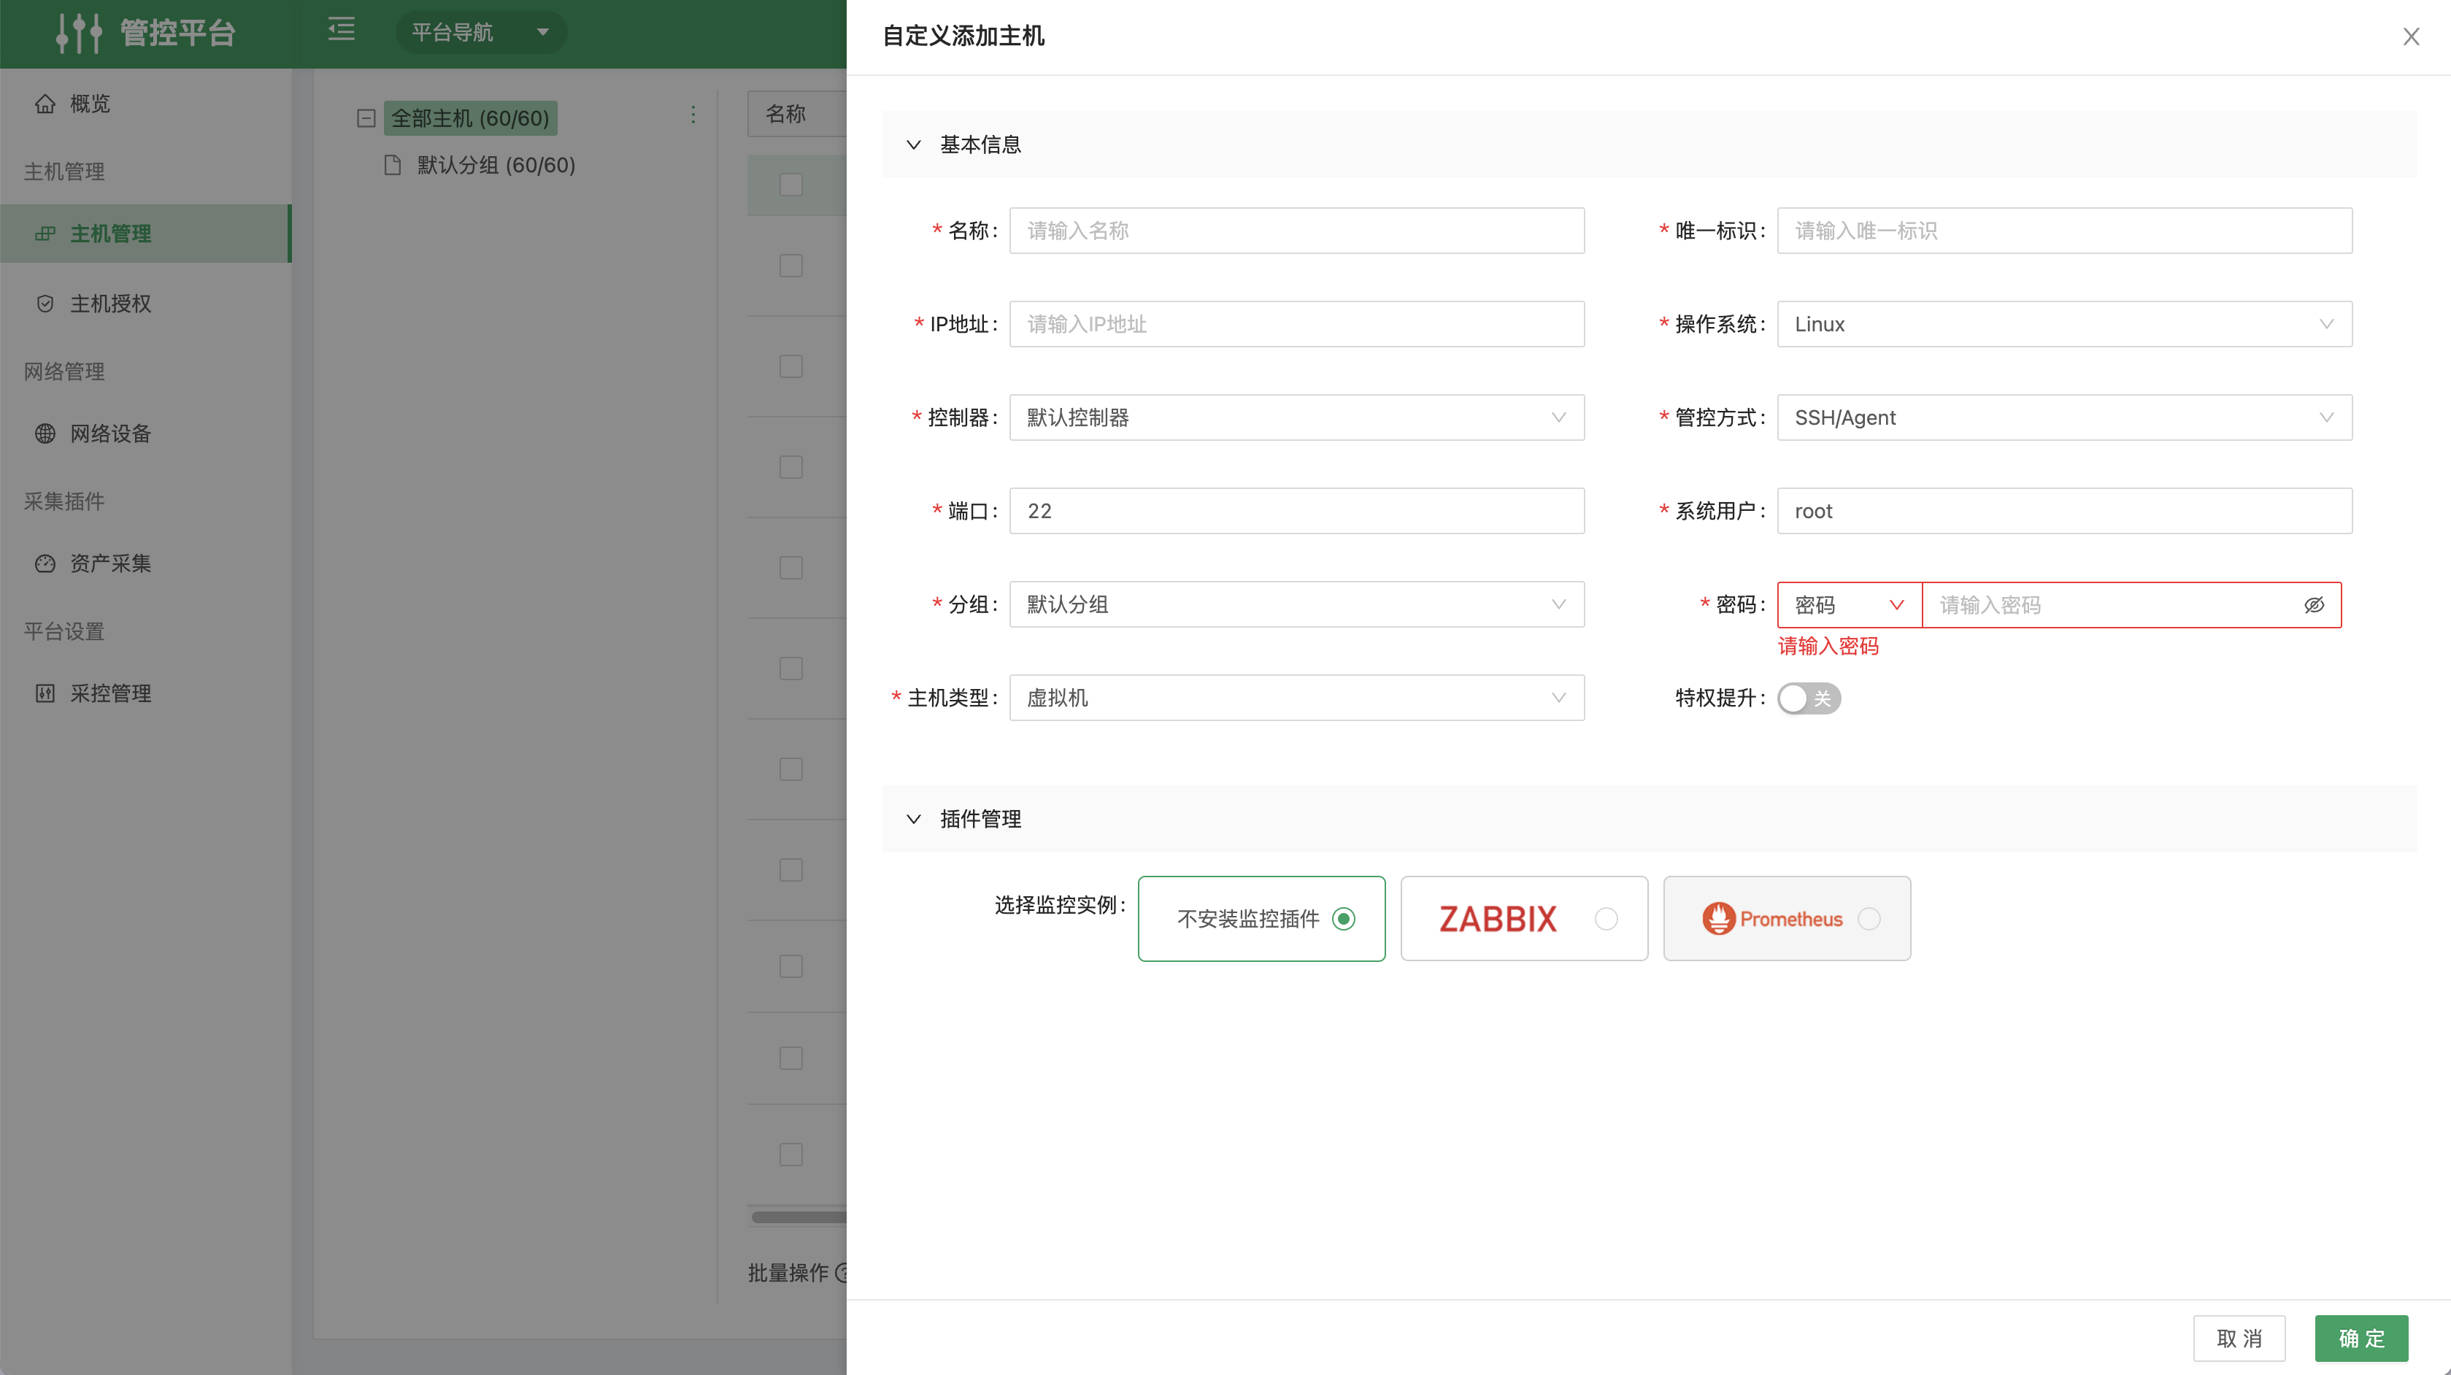Click 批量操作 at table bottom
Viewport: 2451px width, 1375px height.
click(x=788, y=1272)
